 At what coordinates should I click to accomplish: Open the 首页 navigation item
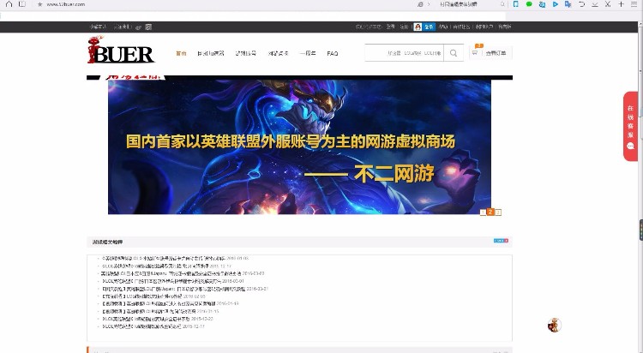tap(181, 54)
